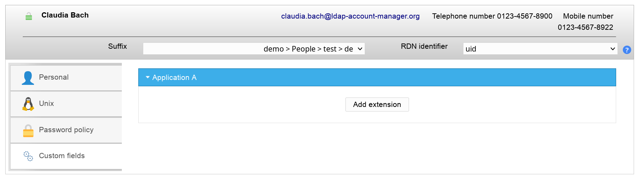
Task: Click the Personal user silhouette icon
Action: [28, 78]
